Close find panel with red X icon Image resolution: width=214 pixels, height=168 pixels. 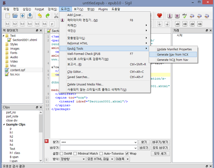click(x=46, y=141)
